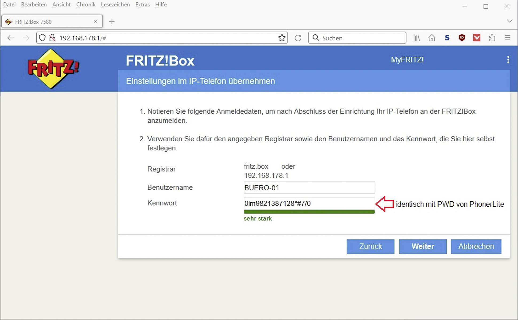This screenshot has height=320, width=518.
Task: Open the MyFRITZ! link
Action: 407,60
